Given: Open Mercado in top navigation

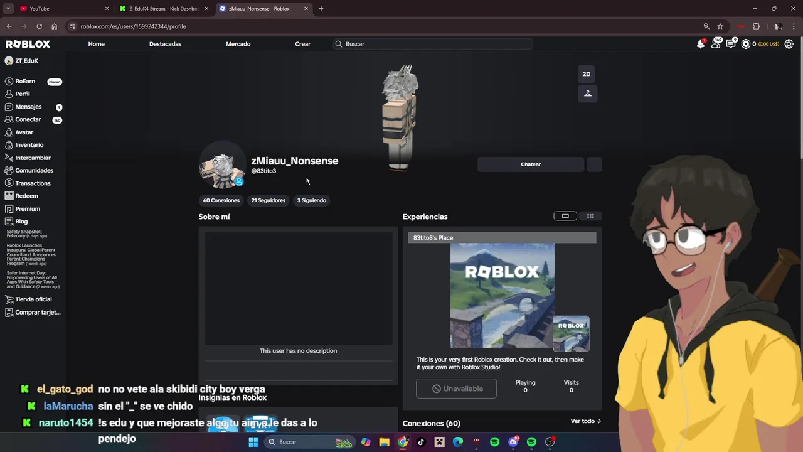Looking at the screenshot, I should 238,44.
